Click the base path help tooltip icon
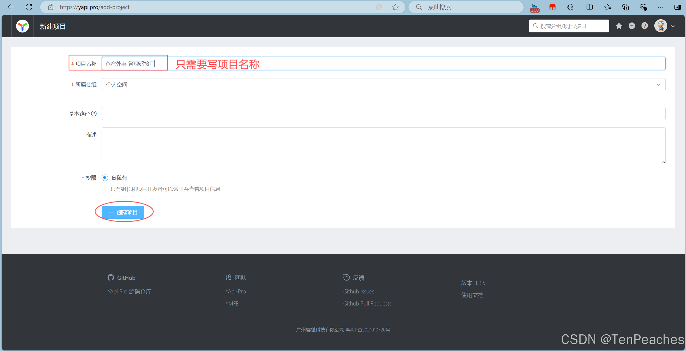This screenshot has height=351, width=686. click(94, 114)
